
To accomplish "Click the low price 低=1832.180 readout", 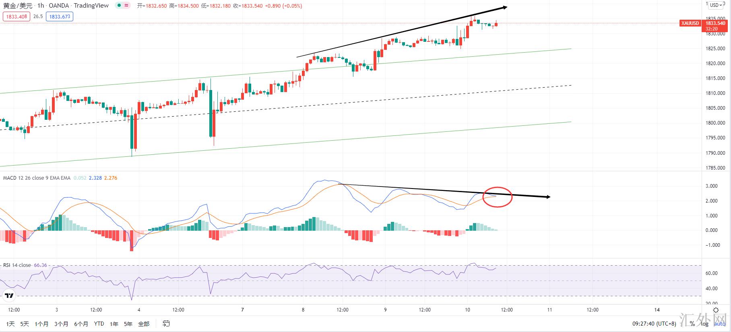I will coord(216,6).
